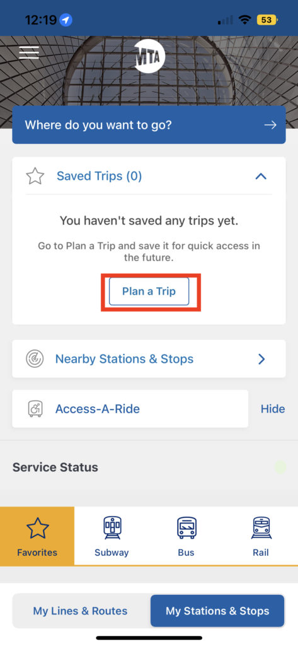The height and width of the screenshot is (646, 298).
Task: Tap the Saved Trips star icon
Action: click(x=35, y=177)
